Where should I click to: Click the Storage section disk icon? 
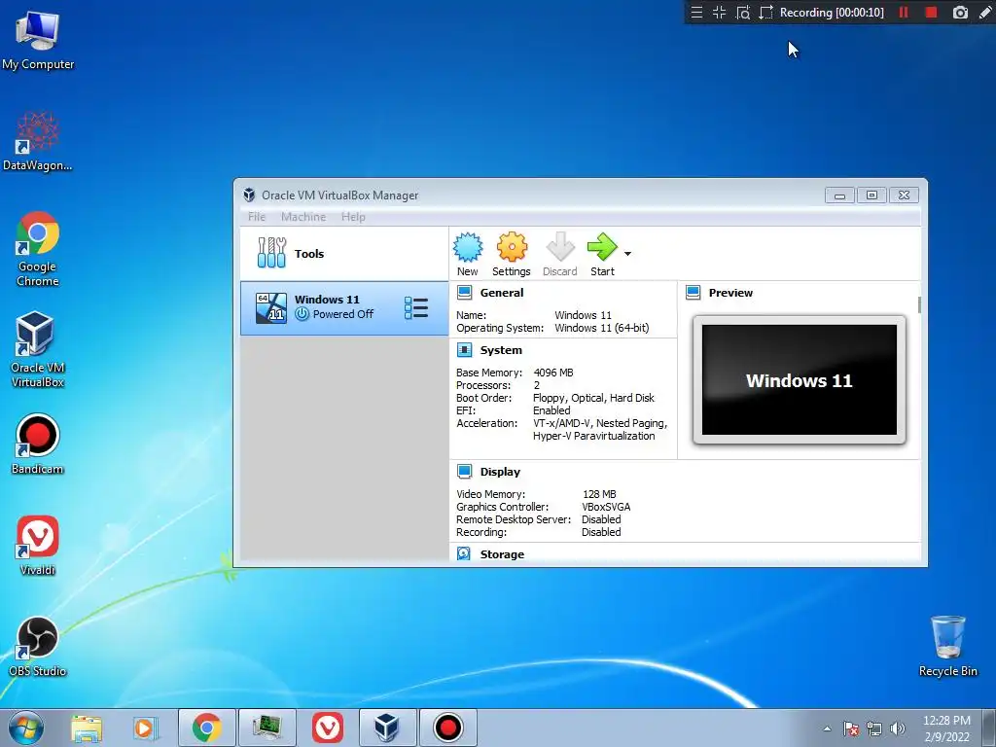(464, 553)
